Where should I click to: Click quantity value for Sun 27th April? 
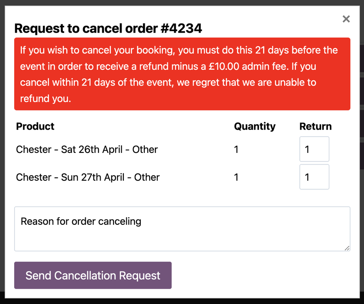tap(236, 177)
